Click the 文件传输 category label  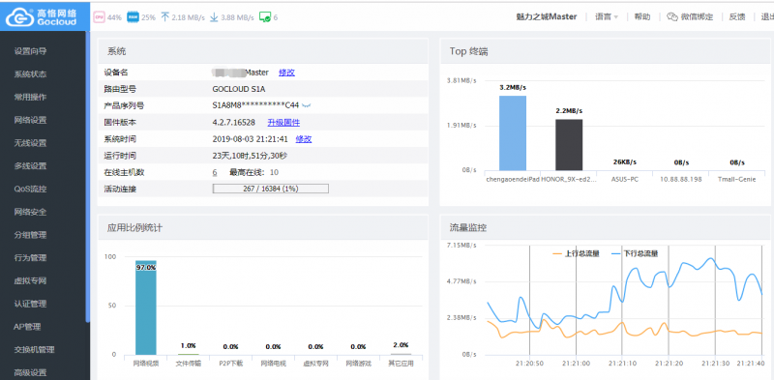pyautogui.click(x=188, y=364)
